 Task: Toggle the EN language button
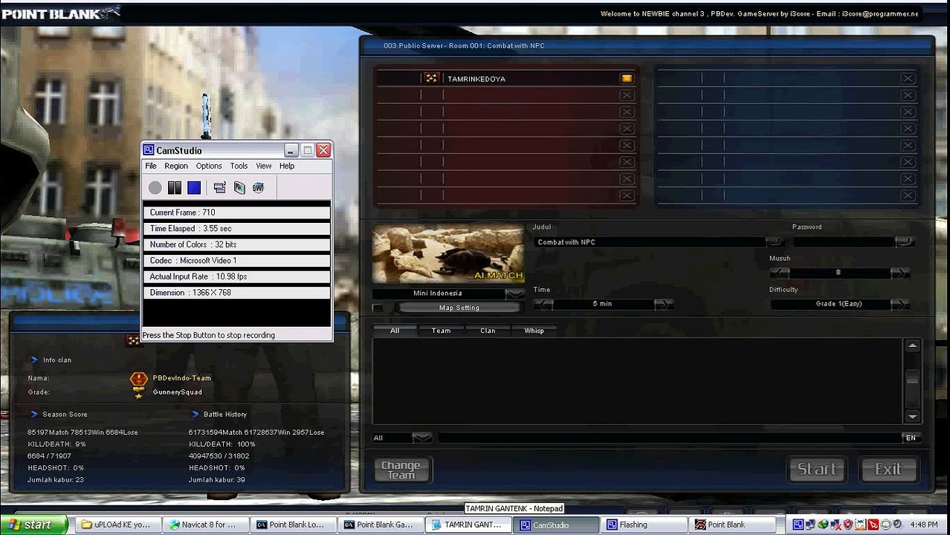(911, 438)
